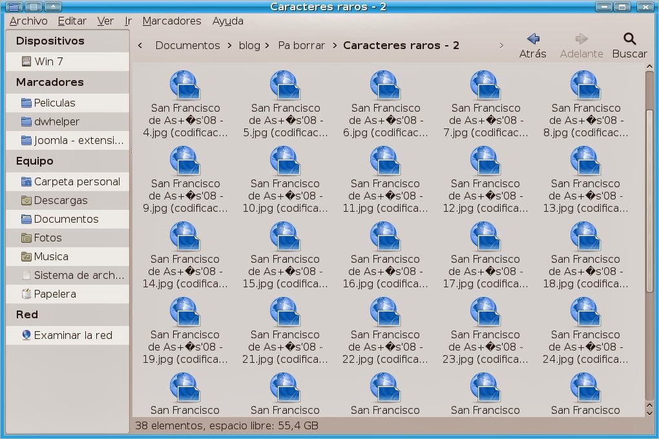The image size is (659, 439).
Task: Click the Adelante forward arrow icon
Action: coord(581,39)
